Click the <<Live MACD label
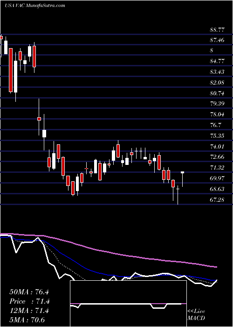 pyautogui.click(x=196, y=314)
